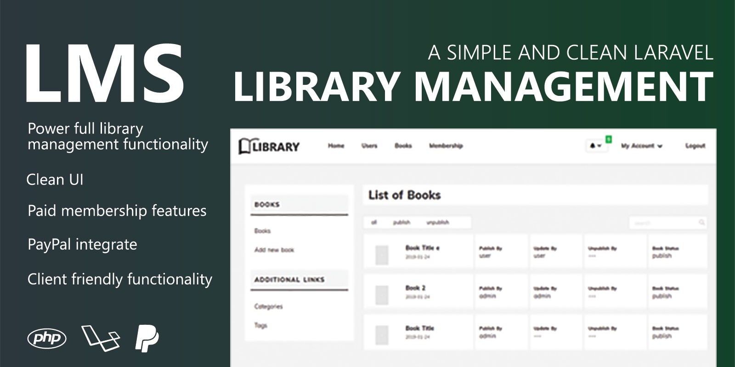Viewport: 735px width, 367px height.
Task: Open the 'Book 2' entry
Action: tap(415, 288)
